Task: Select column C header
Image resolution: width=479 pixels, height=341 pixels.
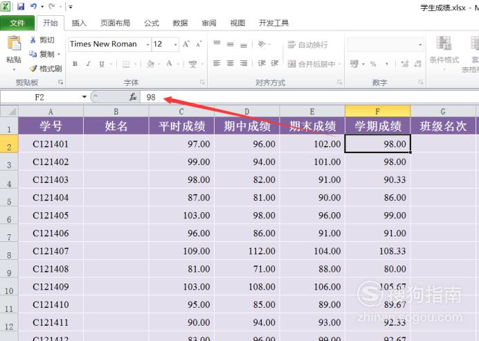Action: 181,112
